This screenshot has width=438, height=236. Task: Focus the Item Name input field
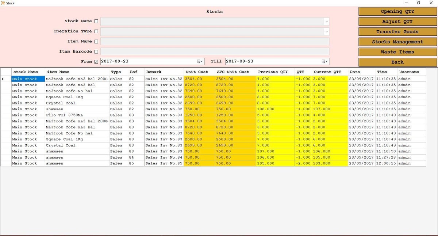pyautogui.click(x=215, y=41)
